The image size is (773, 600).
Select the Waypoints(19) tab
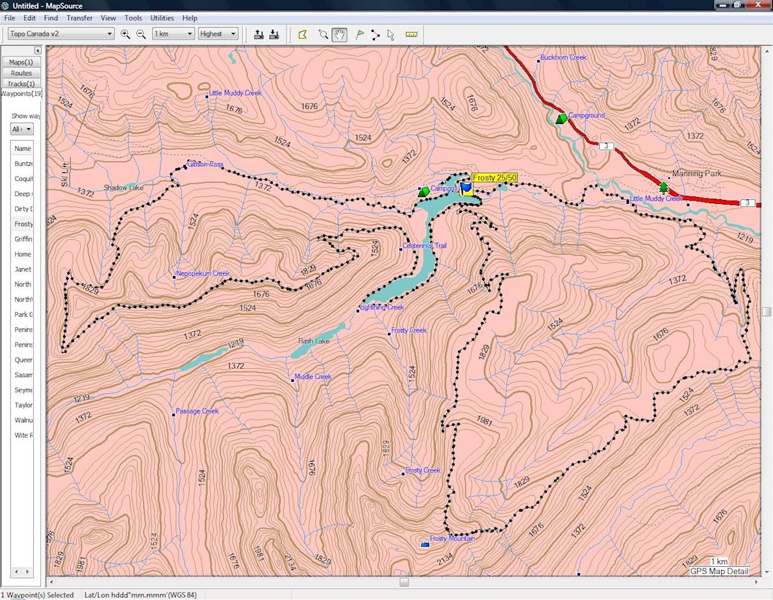pyautogui.click(x=21, y=94)
